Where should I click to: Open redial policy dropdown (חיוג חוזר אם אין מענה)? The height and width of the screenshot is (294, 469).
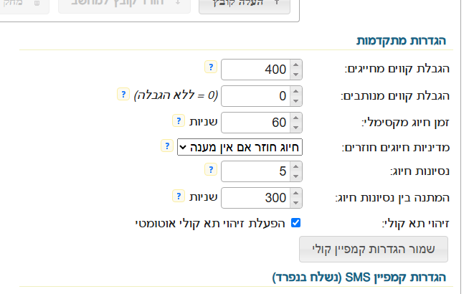point(240,147)
